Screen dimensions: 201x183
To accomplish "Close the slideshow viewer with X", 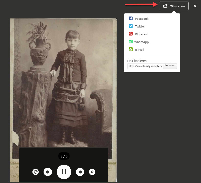I will point(195,6).
